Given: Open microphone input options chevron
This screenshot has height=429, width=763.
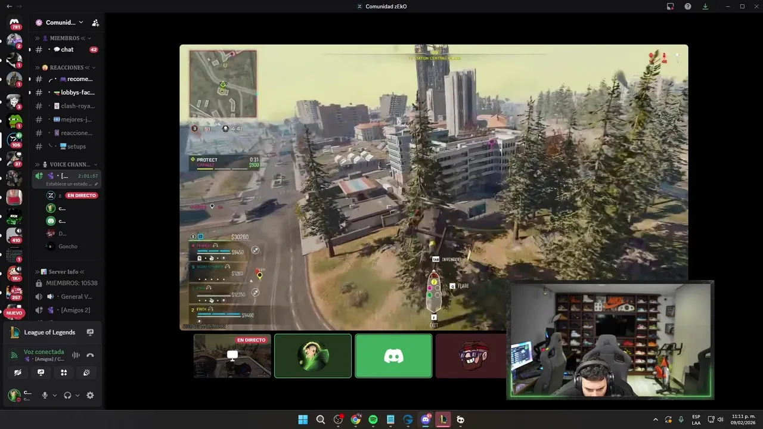Looking at the screenshot, I should [x=55, y=395].
